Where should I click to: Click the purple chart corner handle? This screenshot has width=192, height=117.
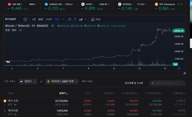[184, 73]
